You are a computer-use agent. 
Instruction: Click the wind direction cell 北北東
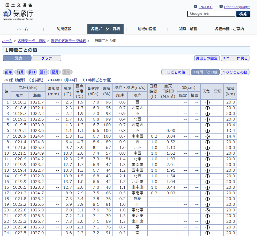coord(137,182)
